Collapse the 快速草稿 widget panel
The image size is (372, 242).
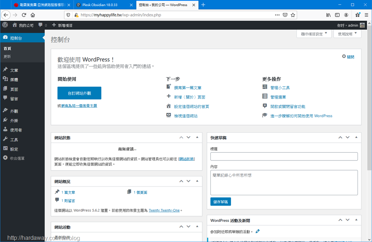point(356,137)
